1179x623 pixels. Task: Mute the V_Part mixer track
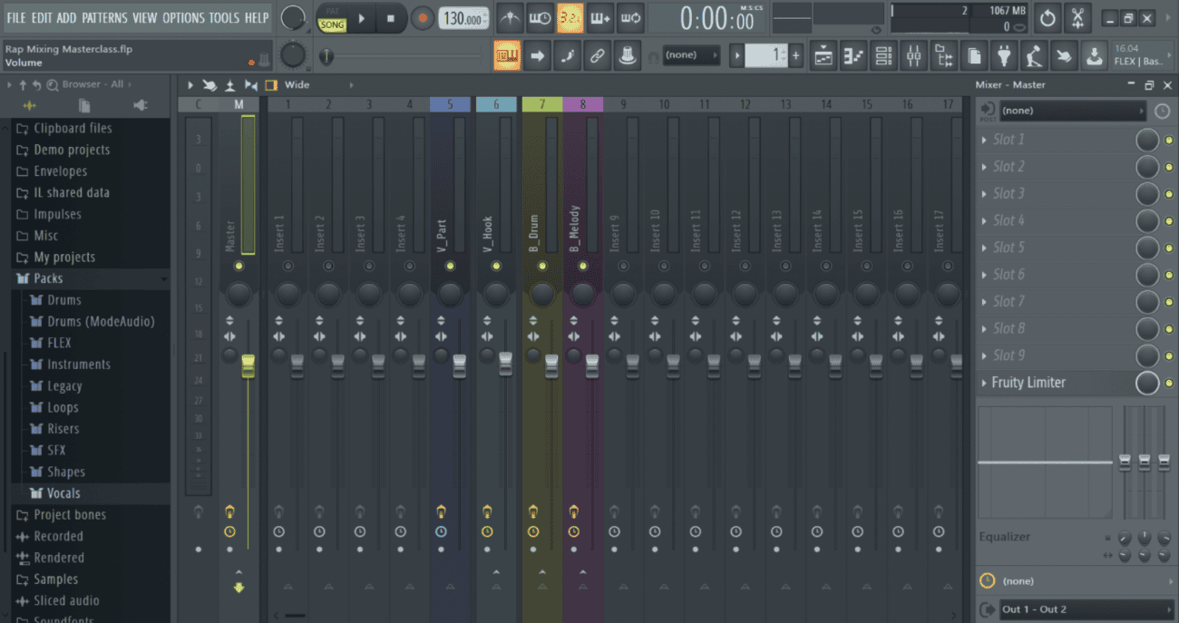pos(450,267)
